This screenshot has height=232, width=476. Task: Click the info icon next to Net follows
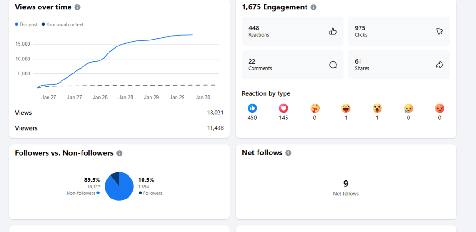click(x=288, y=153)
